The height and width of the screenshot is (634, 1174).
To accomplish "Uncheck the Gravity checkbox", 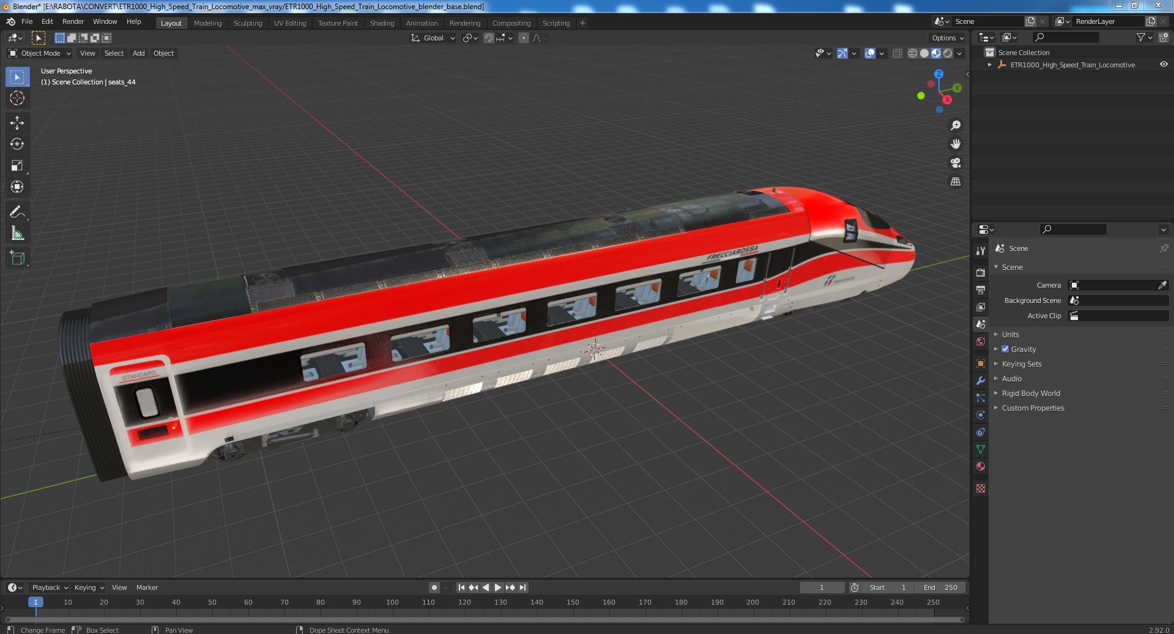I will coord(1005,349).
